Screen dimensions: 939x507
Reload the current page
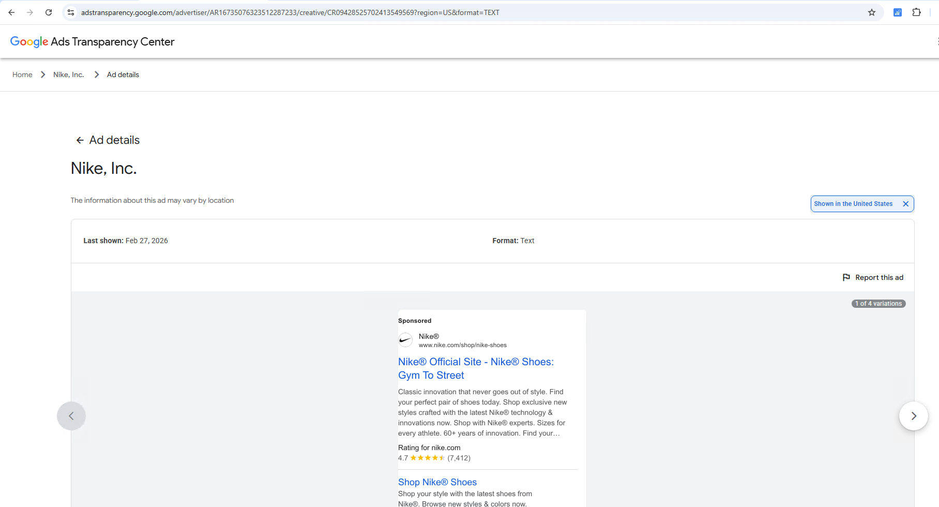49,12
